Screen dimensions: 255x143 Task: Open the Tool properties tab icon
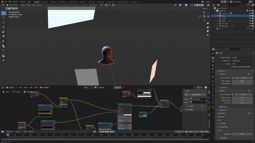coord(213,54)
